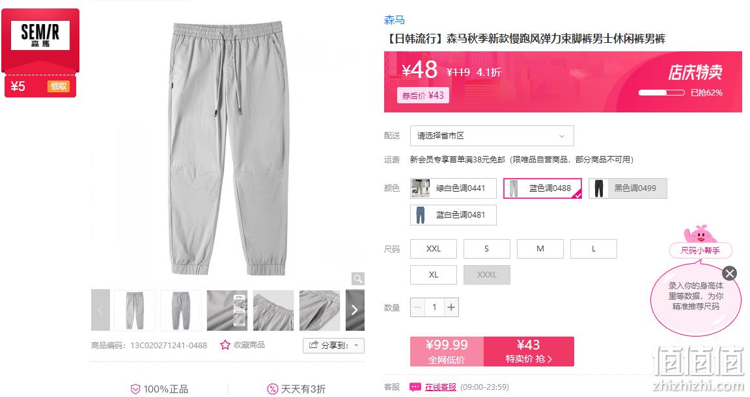Close the size helper popup bubble
This screenshot has width=750, height=397.
click(x=729, y=274)
